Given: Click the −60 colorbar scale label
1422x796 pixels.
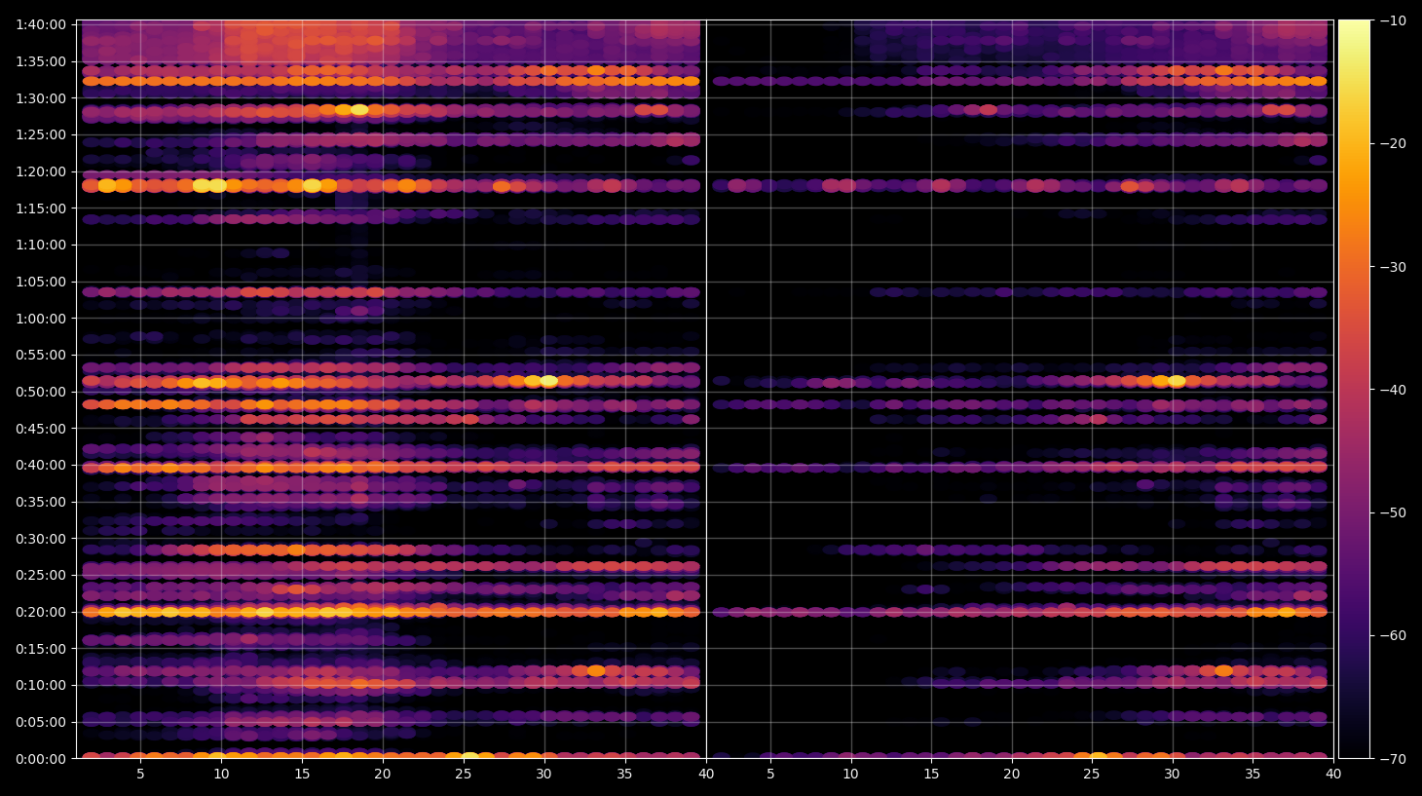Looking at the screenshot, I should point(1394,635).
